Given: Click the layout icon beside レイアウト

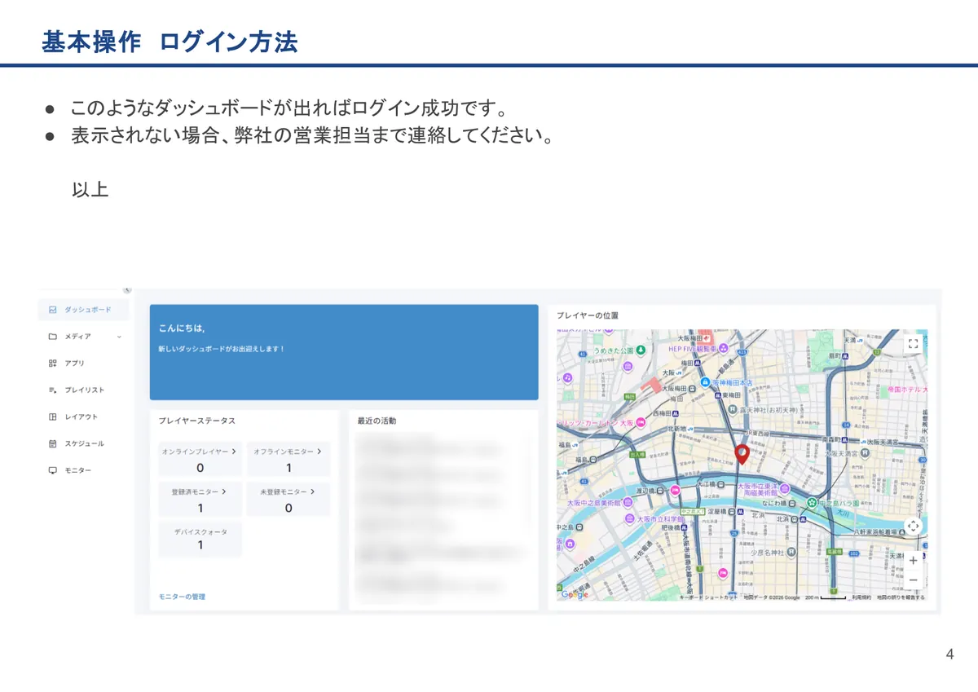Looking at the screenshot, I should (52, 417).
